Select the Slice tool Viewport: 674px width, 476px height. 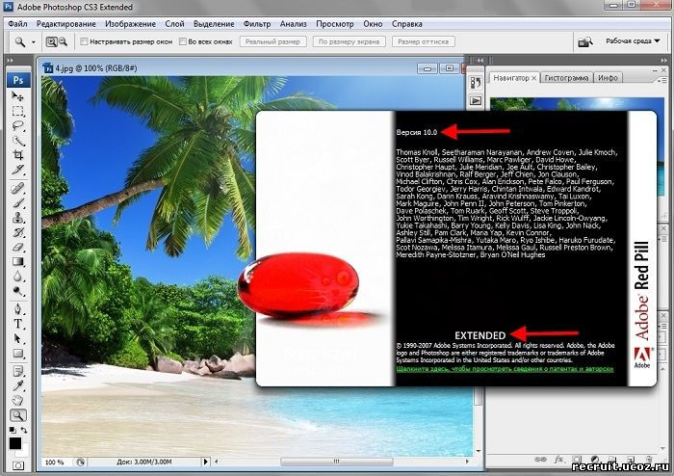(x=17, y=170)
